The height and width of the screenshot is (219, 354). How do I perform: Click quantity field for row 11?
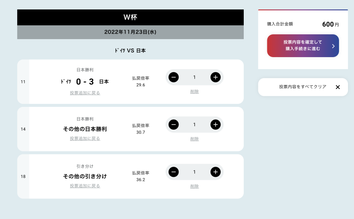click(x=194, y=77)
